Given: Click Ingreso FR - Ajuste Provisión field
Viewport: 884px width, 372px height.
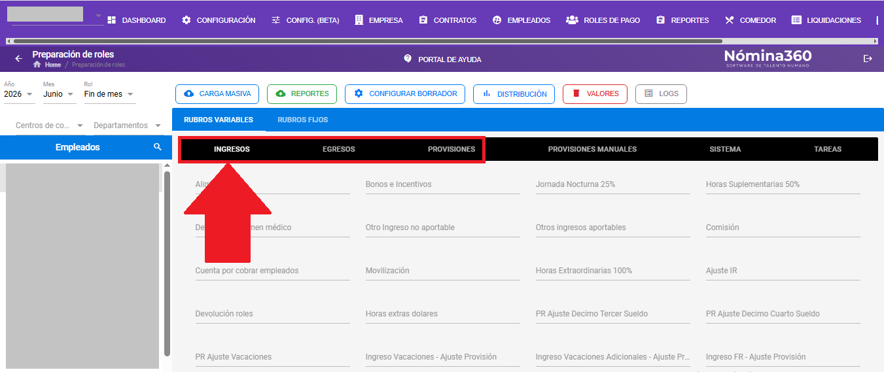Looking at the screenshot, I should [783, 357].
